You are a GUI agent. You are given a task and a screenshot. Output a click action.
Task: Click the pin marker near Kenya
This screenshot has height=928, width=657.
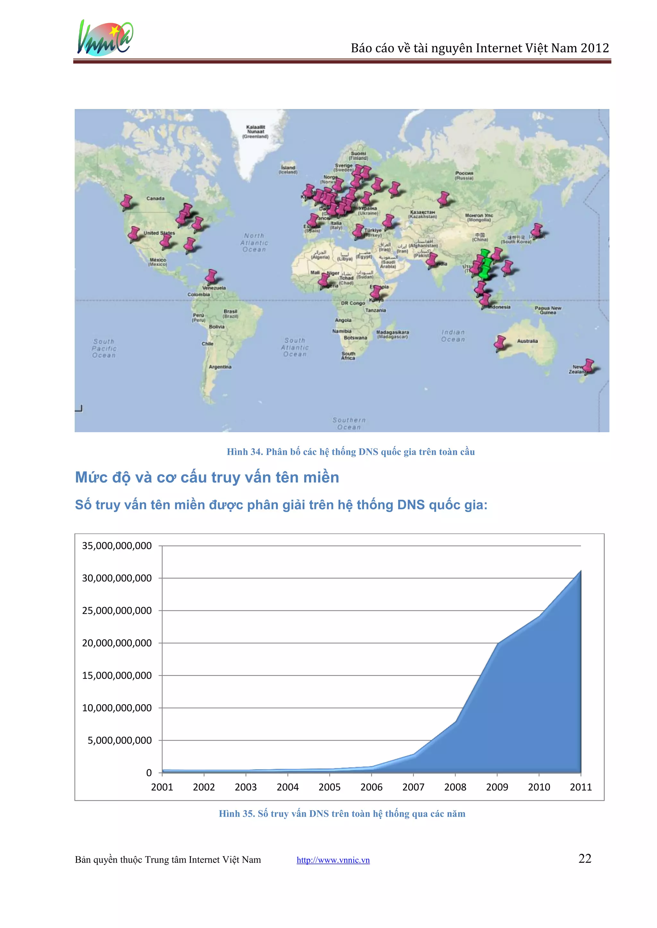tap(377, 293)
